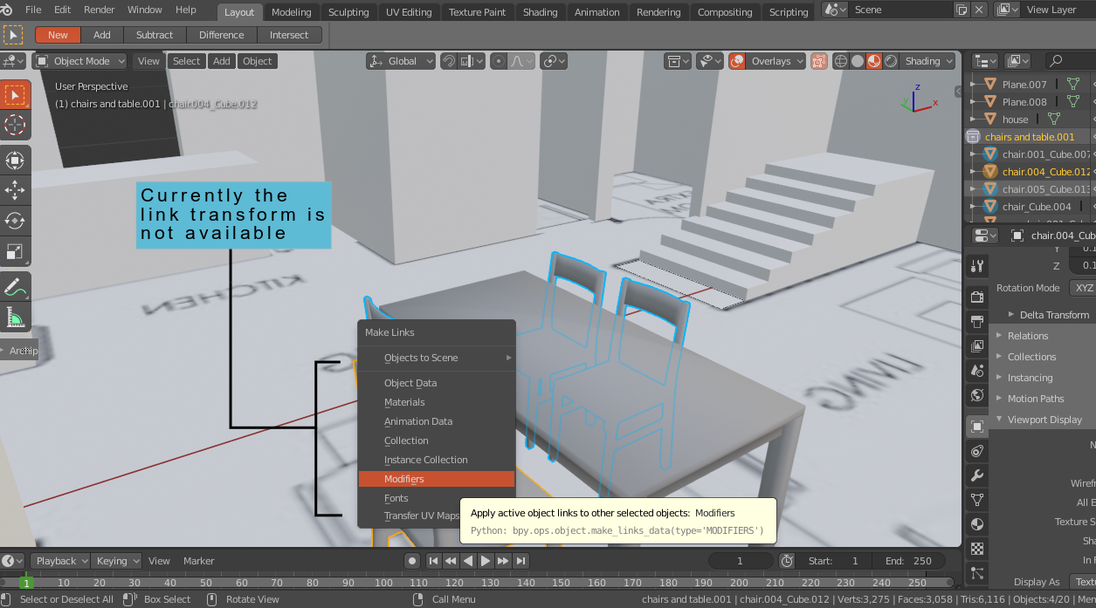The image size is (1096, 608).
Task: Open the World properties tab icon
Action: click(977, 395)
